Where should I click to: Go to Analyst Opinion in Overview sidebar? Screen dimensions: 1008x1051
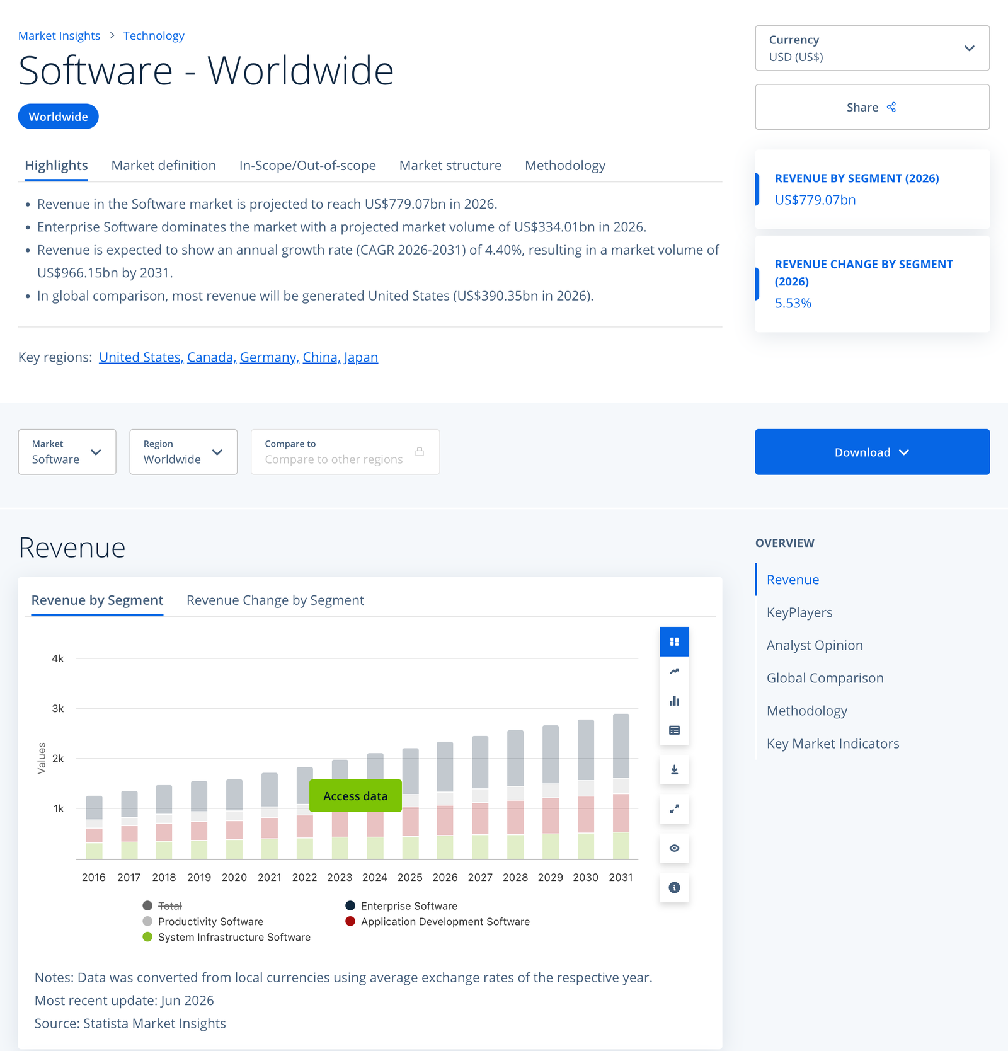click(815, 645)
